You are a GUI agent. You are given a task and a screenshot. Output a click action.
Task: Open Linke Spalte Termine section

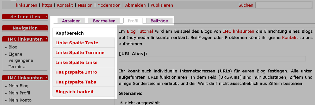click(80, 52)
